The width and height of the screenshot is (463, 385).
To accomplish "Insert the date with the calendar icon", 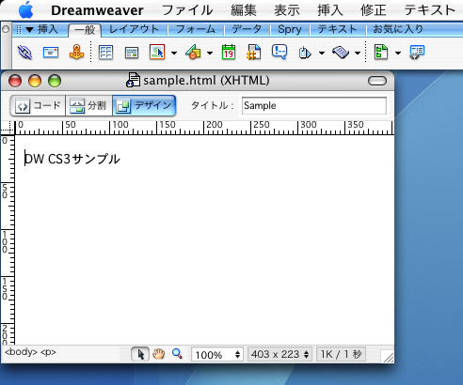I will (229, 52).
